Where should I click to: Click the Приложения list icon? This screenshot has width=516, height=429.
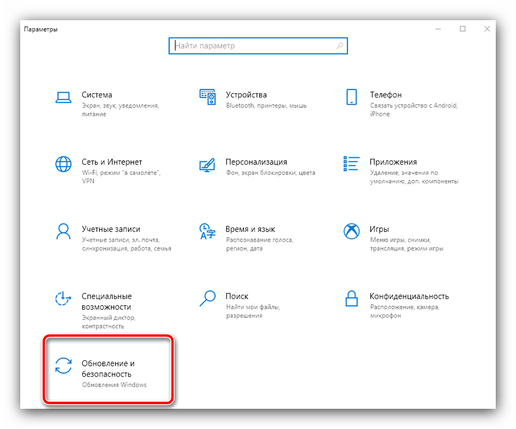352,164
